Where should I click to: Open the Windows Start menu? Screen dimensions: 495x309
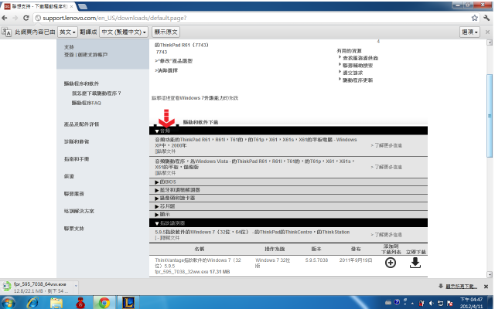[8, 303]
